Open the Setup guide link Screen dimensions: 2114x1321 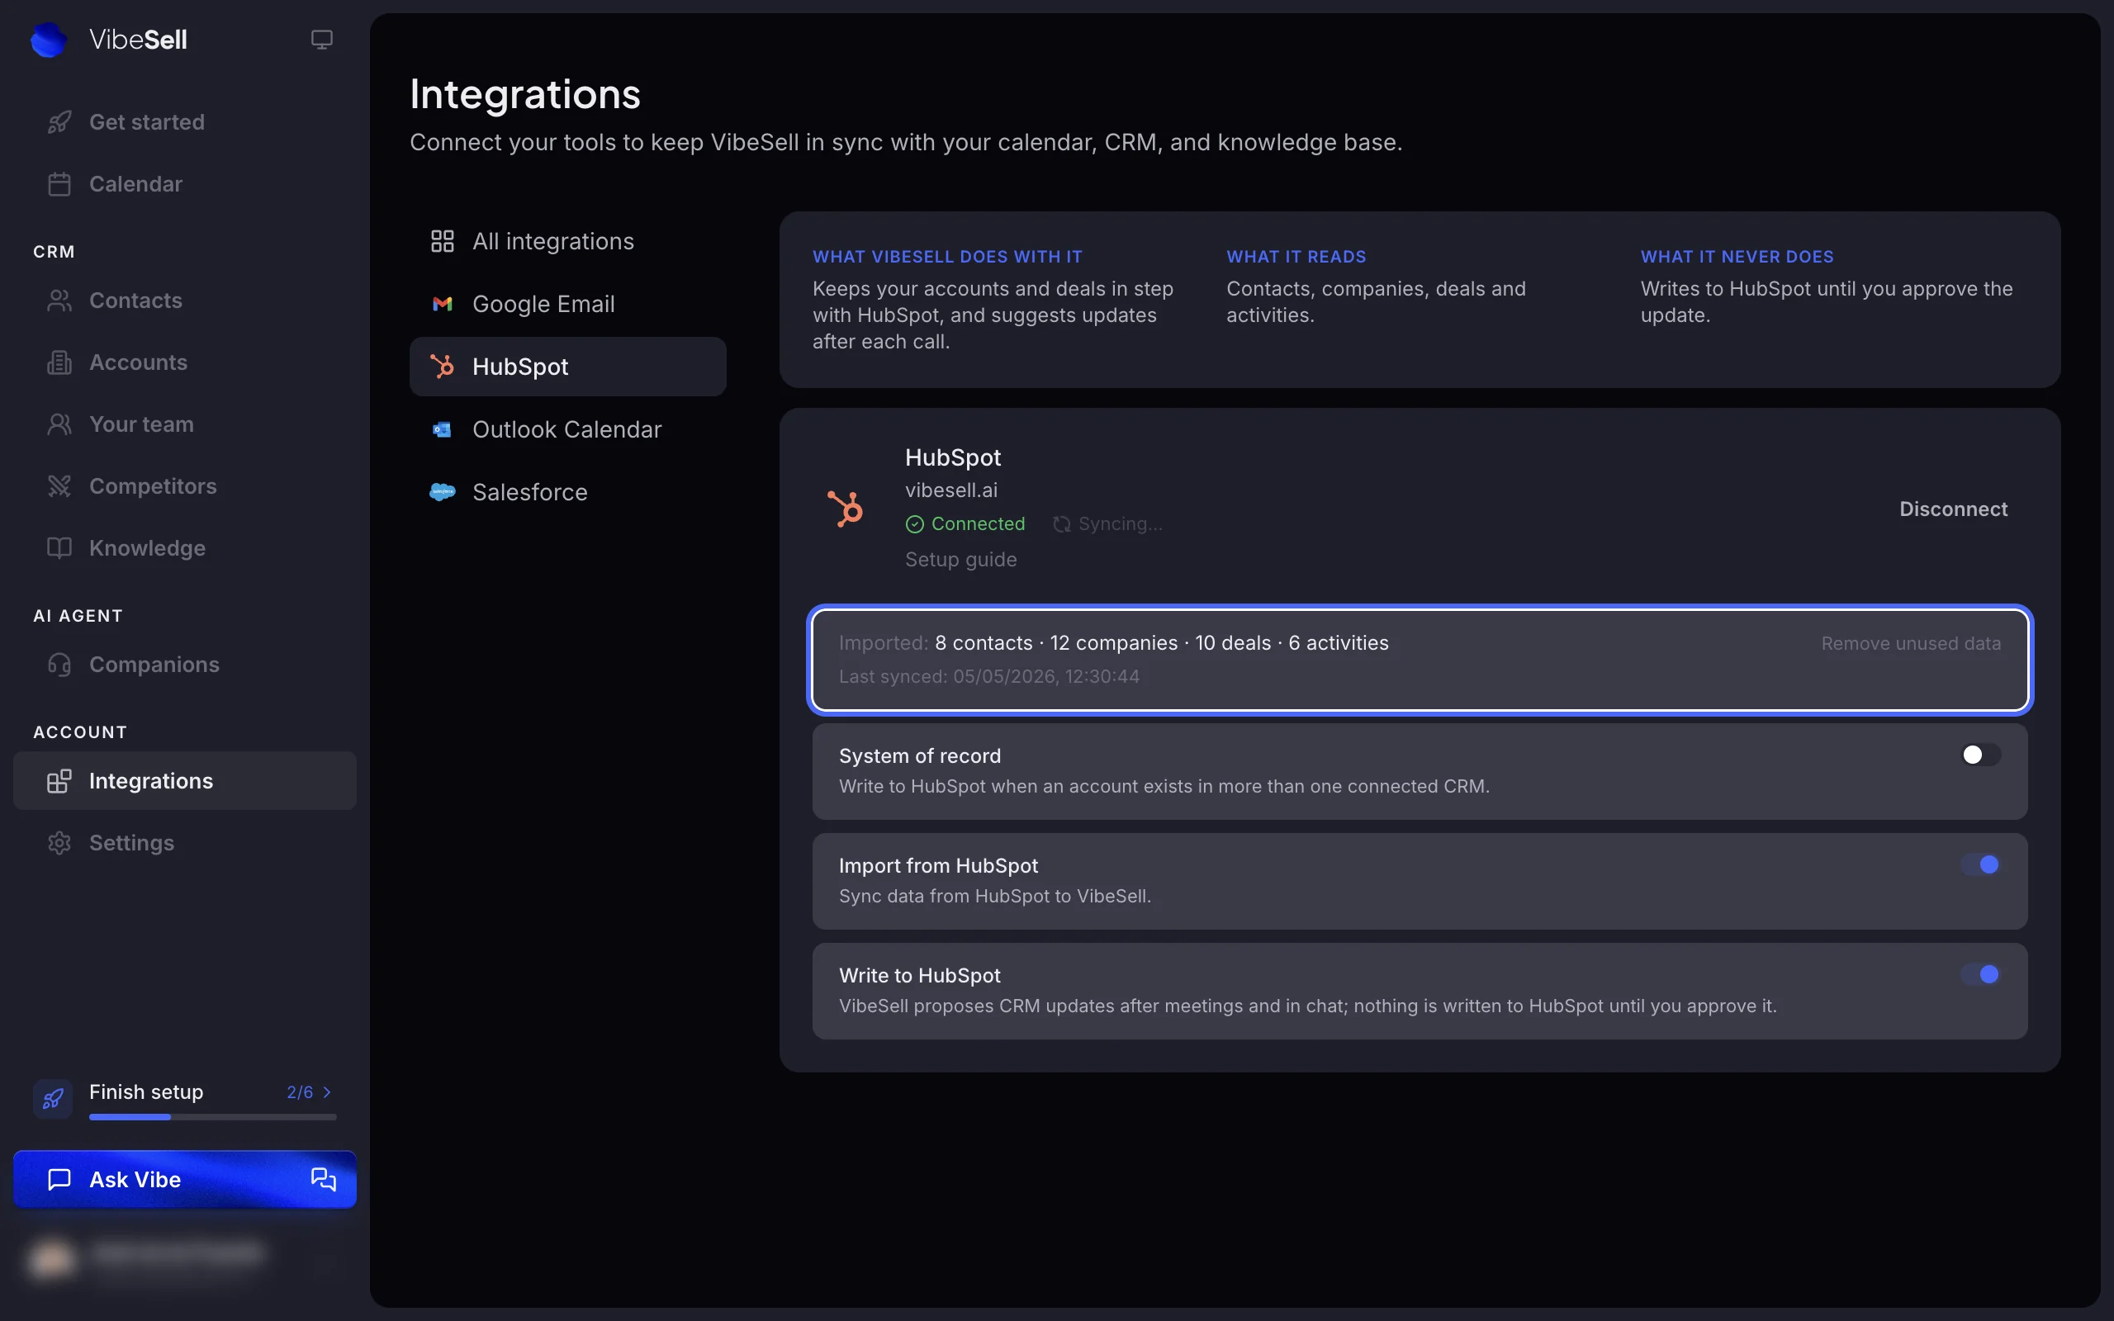click(x=961, y=560)
